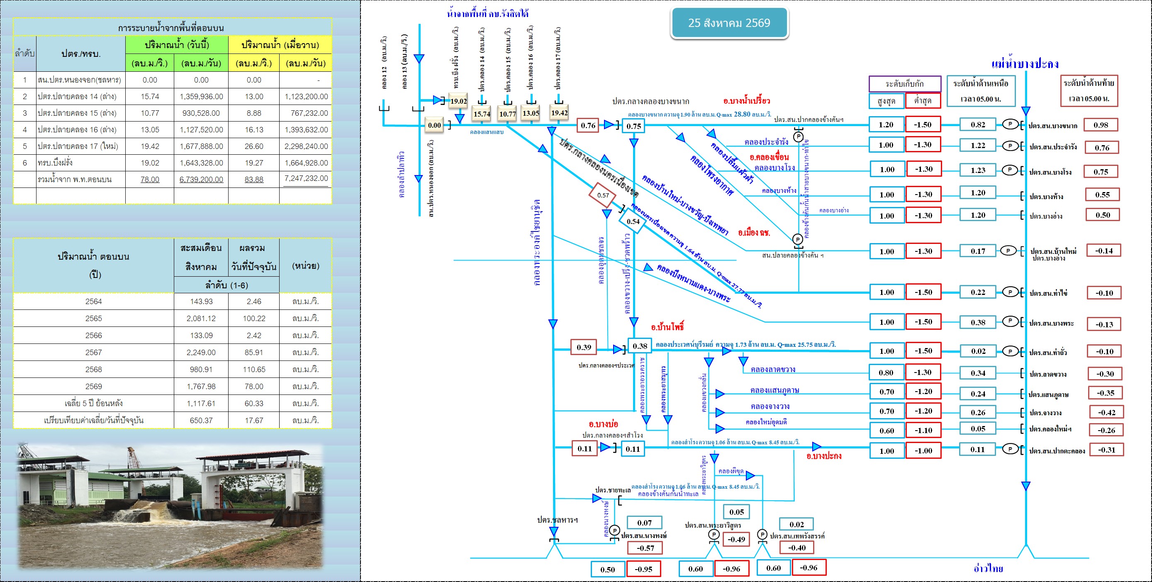1152x582 pixels.
Task: Click the cell 2,298,240.00
Action: (x=306, y=146)
